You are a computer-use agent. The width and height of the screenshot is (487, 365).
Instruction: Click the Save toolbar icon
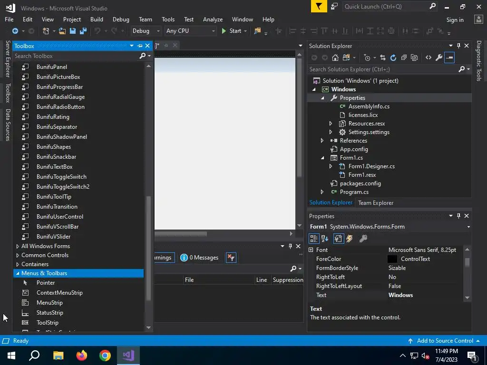click(x=73, y=31)
